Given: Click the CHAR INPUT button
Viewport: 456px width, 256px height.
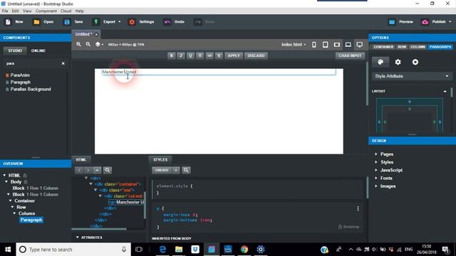Looking at the screenshot, I should tap(350, 55).
